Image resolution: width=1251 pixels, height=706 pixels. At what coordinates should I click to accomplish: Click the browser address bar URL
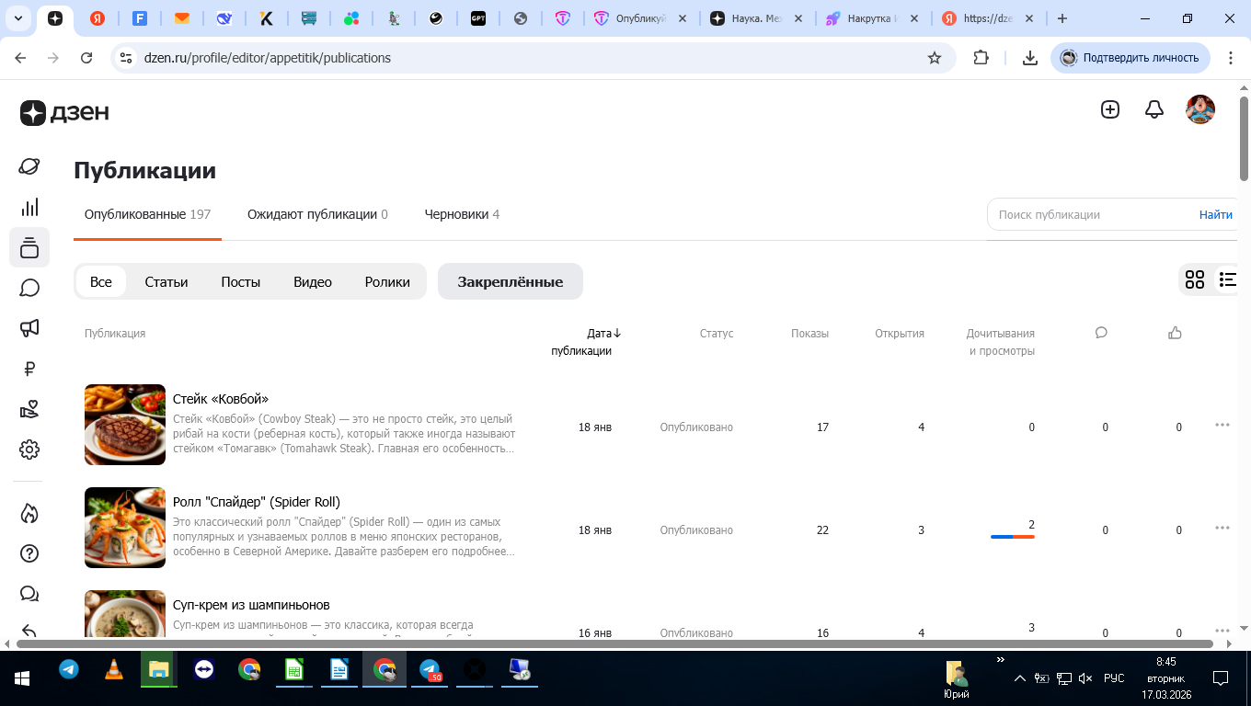point(268,58)
